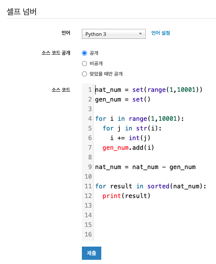Click the 비공개 option label text
This screenshot has height=264, width=216.
click(x=96, y=63)
